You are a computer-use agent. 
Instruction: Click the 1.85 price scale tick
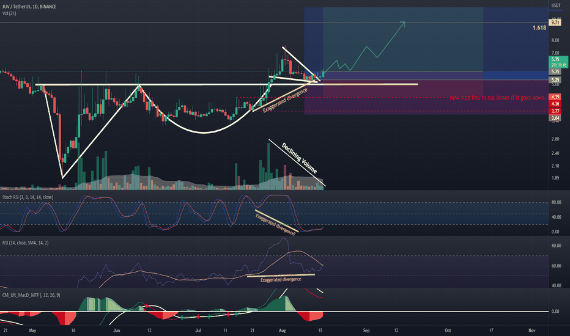(555, 178)
